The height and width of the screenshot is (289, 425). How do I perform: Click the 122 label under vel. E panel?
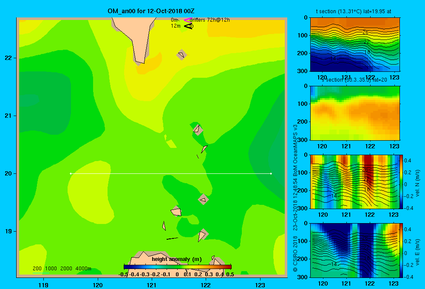point(370,283)
